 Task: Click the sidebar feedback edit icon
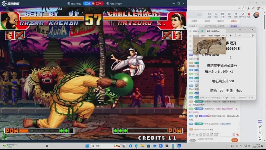260,139
